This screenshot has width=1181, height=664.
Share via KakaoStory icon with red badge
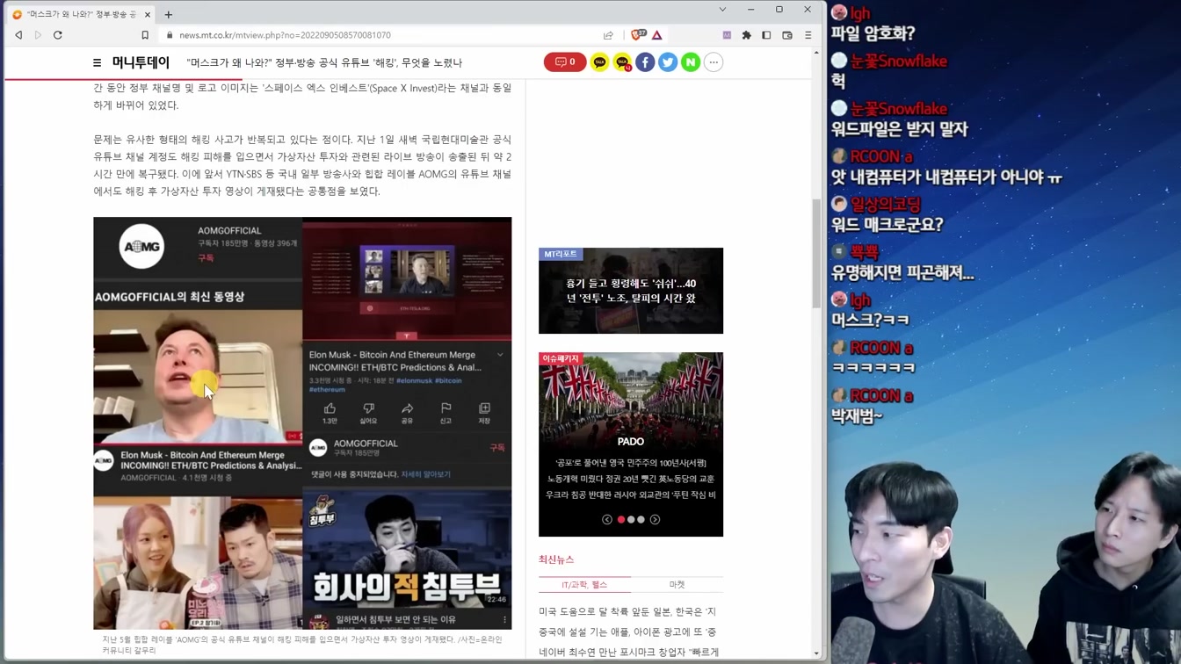(x=622, y=62)
